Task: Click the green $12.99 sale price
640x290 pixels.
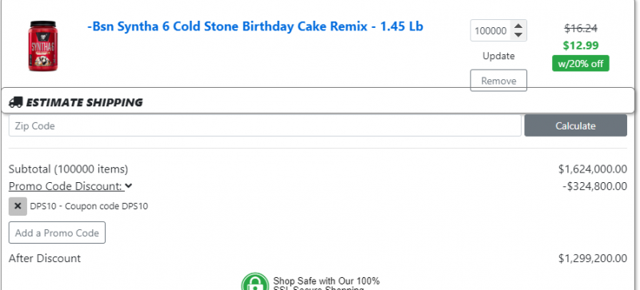Action: [x=581, y=46]
